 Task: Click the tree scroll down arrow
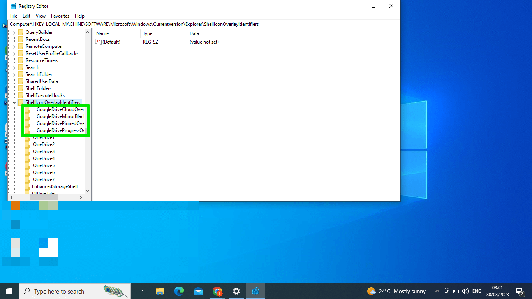coord(87,191)
